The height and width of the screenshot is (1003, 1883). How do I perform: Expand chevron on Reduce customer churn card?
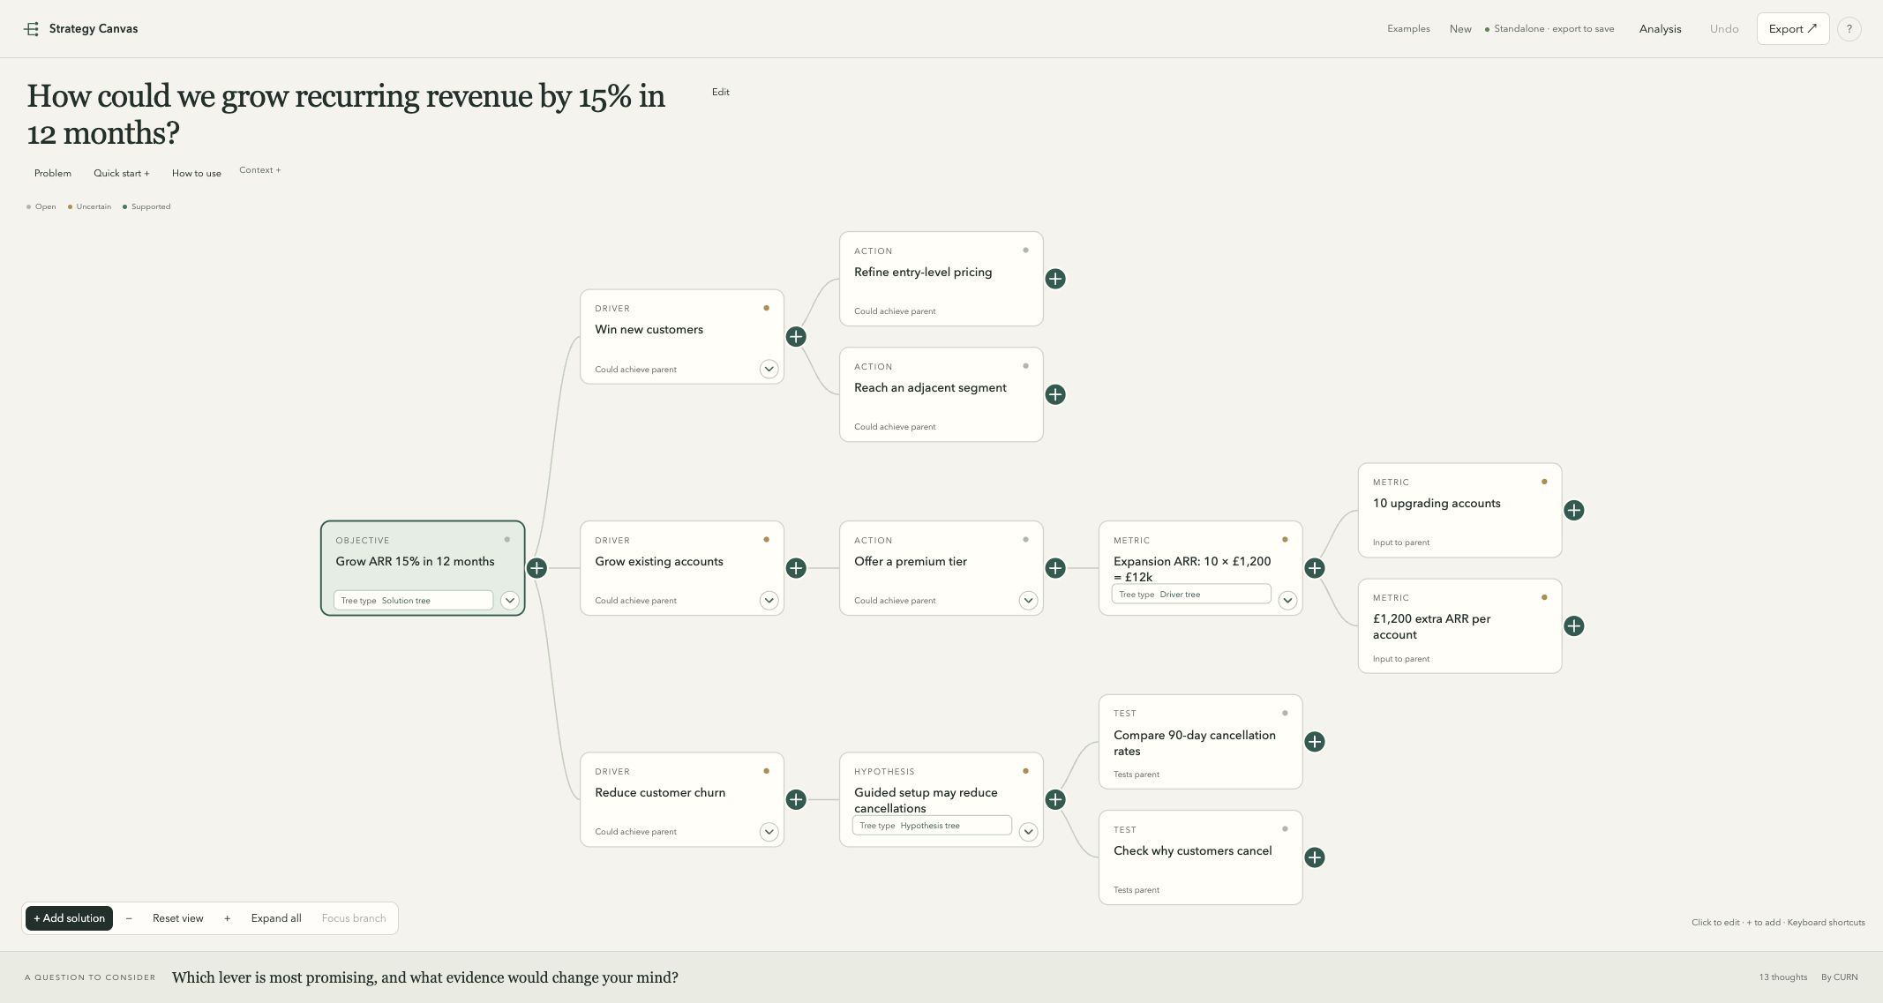pyautogui.click(x=769, y=832)
